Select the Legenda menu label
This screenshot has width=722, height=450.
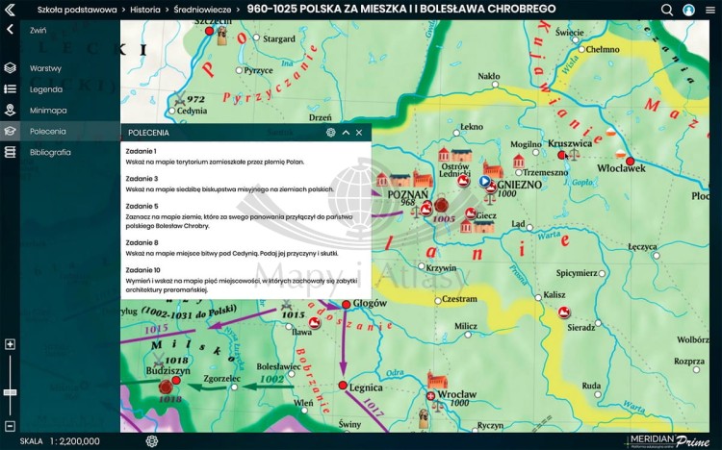tap(46, 89)
